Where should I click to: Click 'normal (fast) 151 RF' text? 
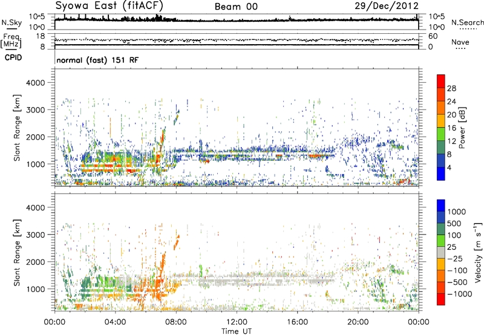(x=97, y=60)
